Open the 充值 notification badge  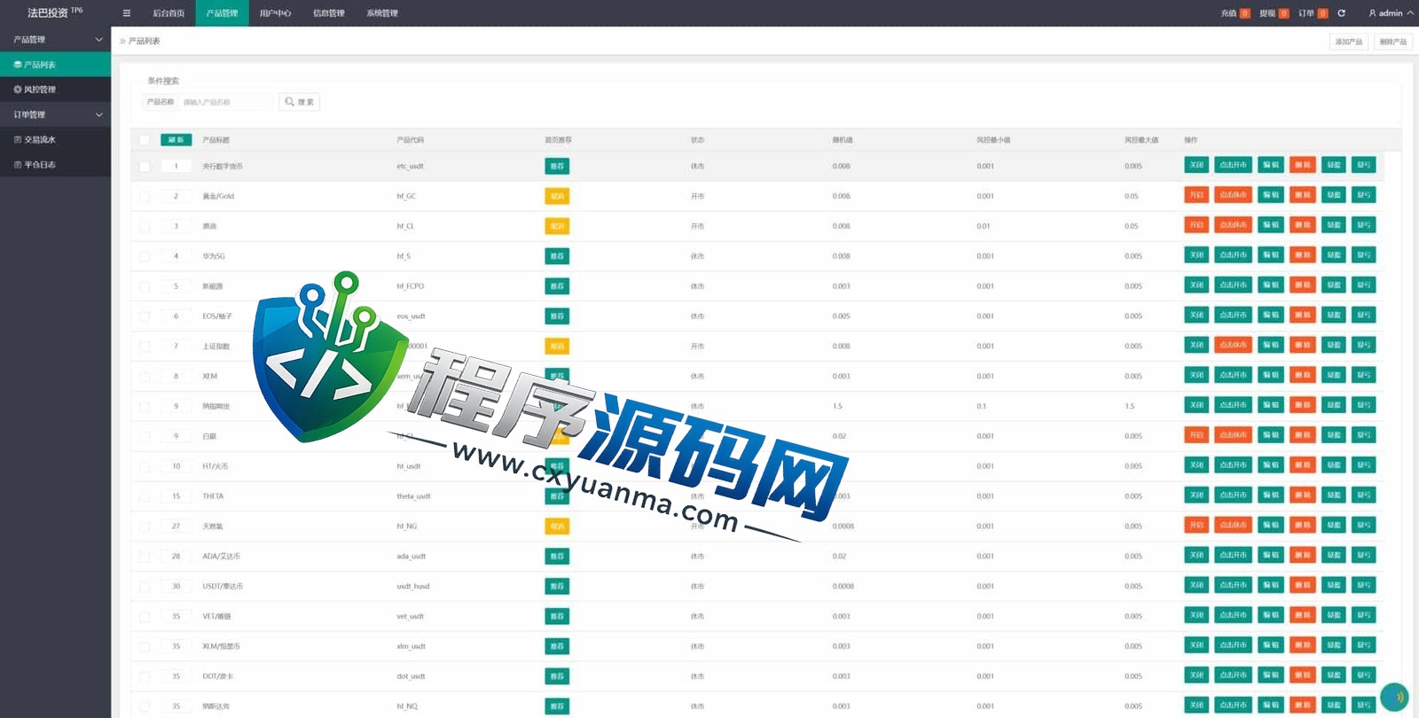1244,13
